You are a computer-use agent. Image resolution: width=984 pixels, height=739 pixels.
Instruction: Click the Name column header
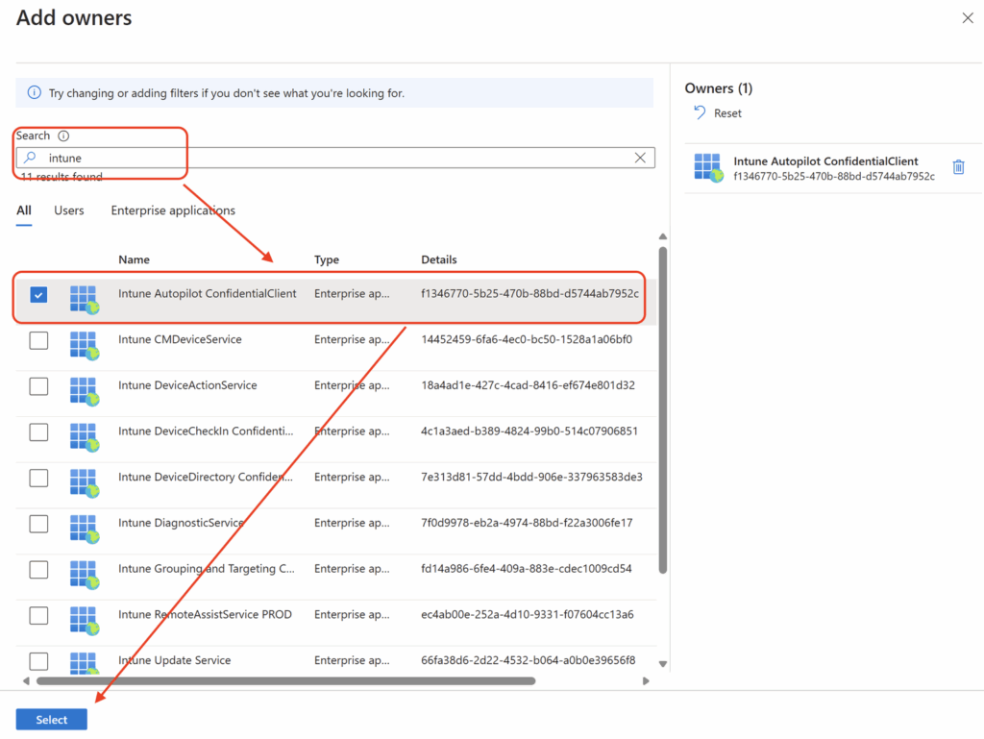134,259
